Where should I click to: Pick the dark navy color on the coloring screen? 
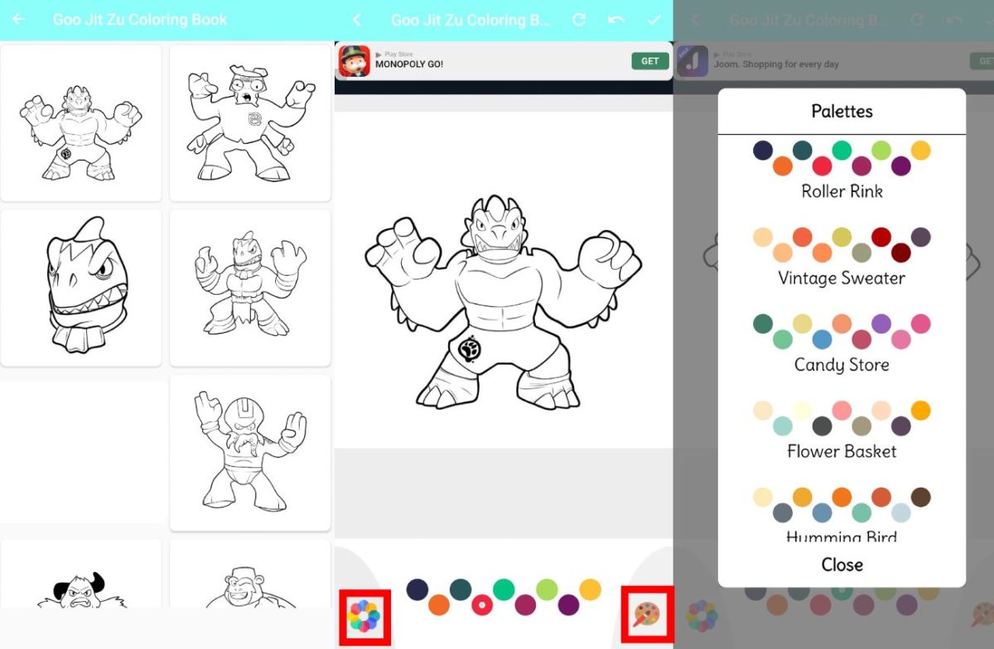click(x=417, y=589)
